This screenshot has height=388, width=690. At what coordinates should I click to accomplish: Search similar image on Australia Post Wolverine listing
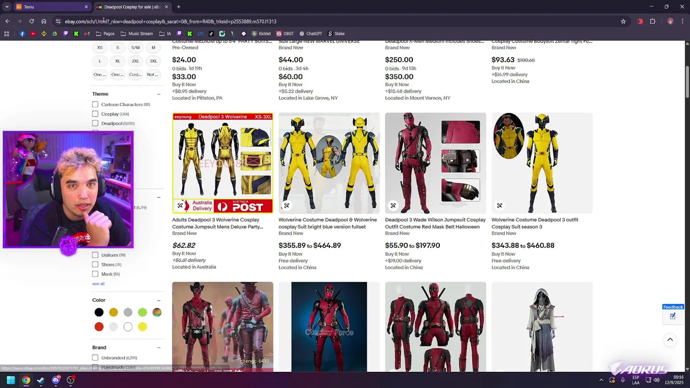tap(180, 205)
